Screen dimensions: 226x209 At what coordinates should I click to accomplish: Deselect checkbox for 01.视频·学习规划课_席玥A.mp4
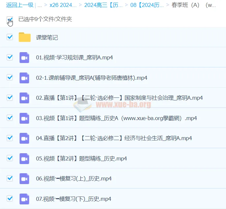pos(10,57)
